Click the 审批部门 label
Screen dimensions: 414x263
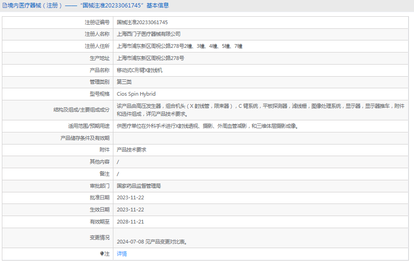coord(99,186)
